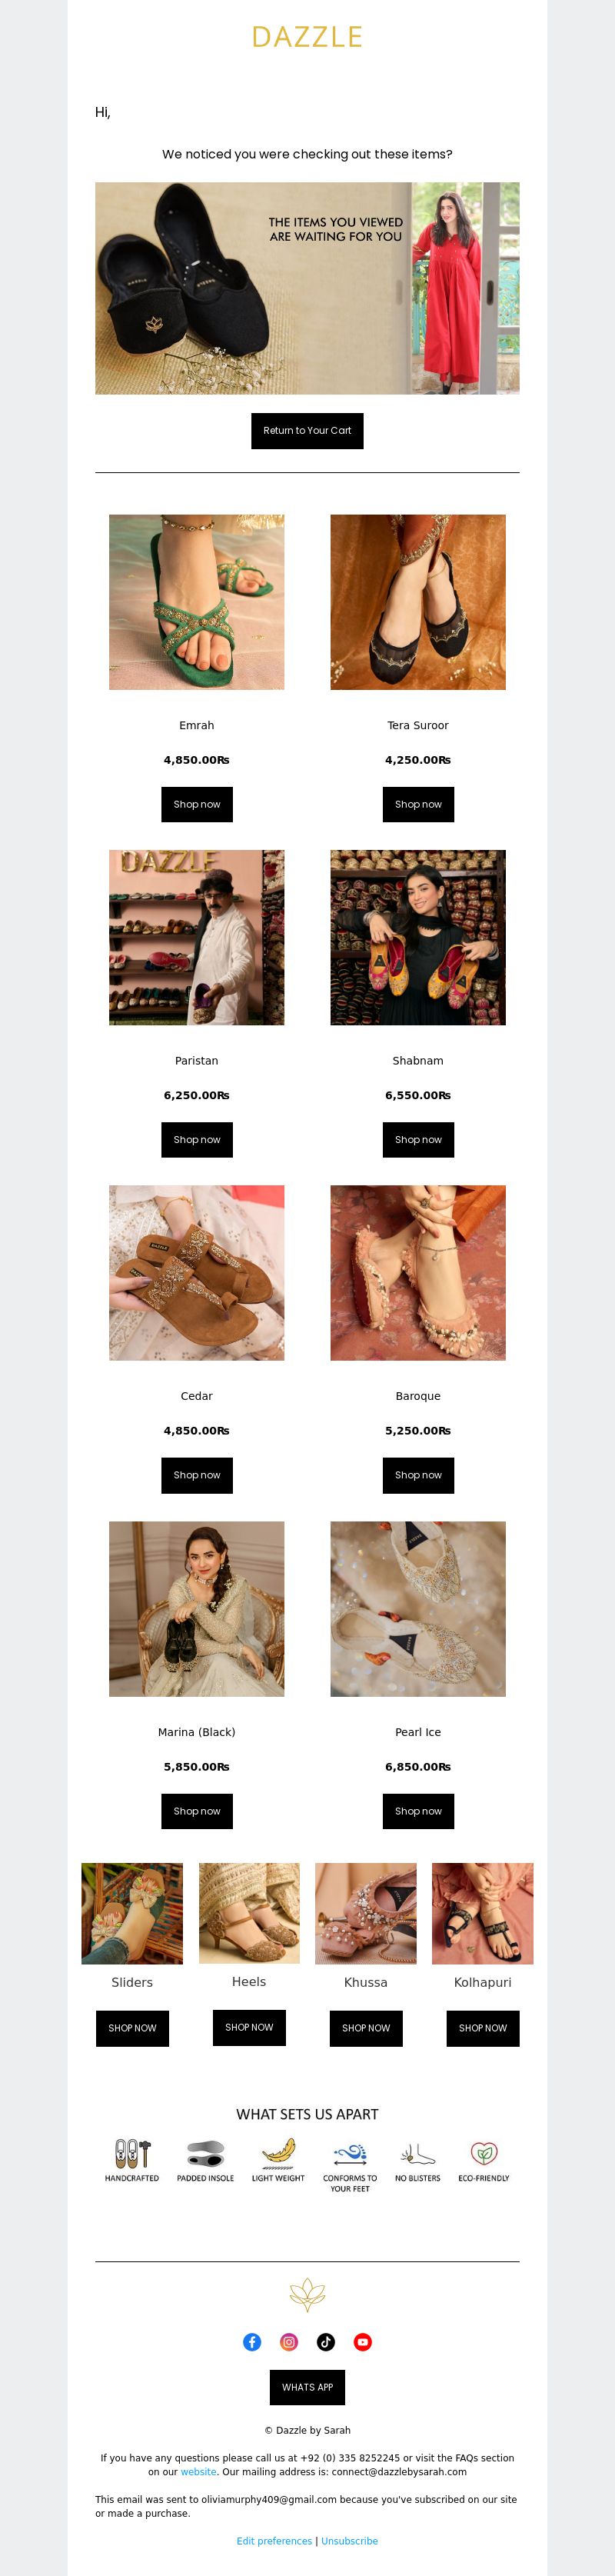
Task: Open Edit preferences link
Action: (x=274, y=2541)
